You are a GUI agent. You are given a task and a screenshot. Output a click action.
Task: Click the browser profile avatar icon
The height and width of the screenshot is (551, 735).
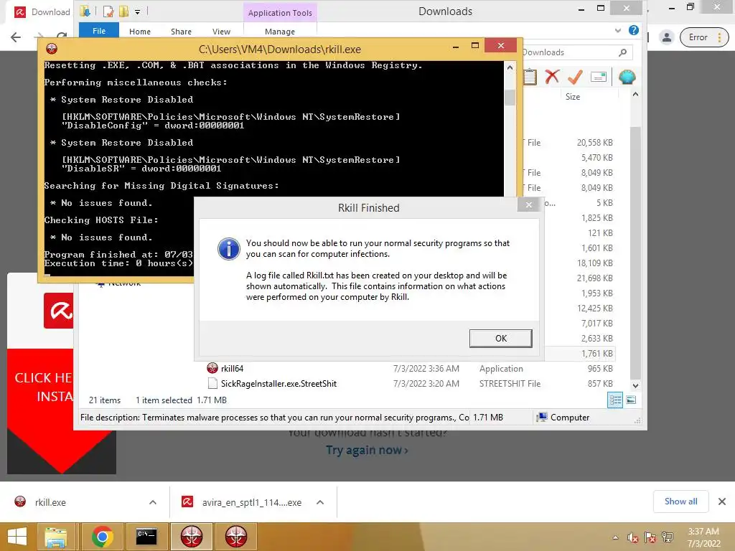point(666,37)
